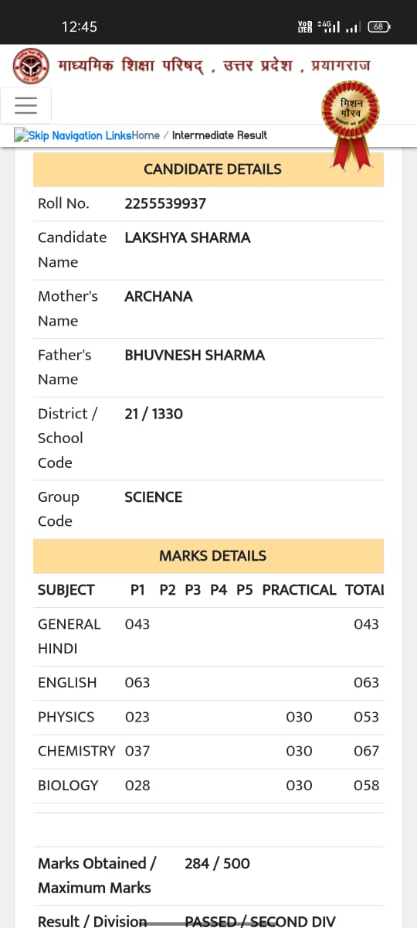This screenshot has height=928, width=417.
Task: Tap the battery indicator in status bar
Action: click(x=379, y=26)
